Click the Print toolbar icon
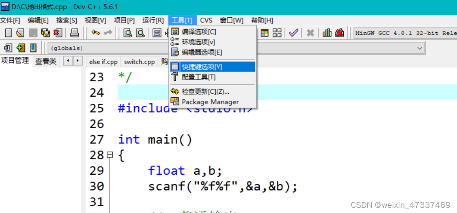The width and height of the screenshot is (457, 213). click(x=75, y=33)
